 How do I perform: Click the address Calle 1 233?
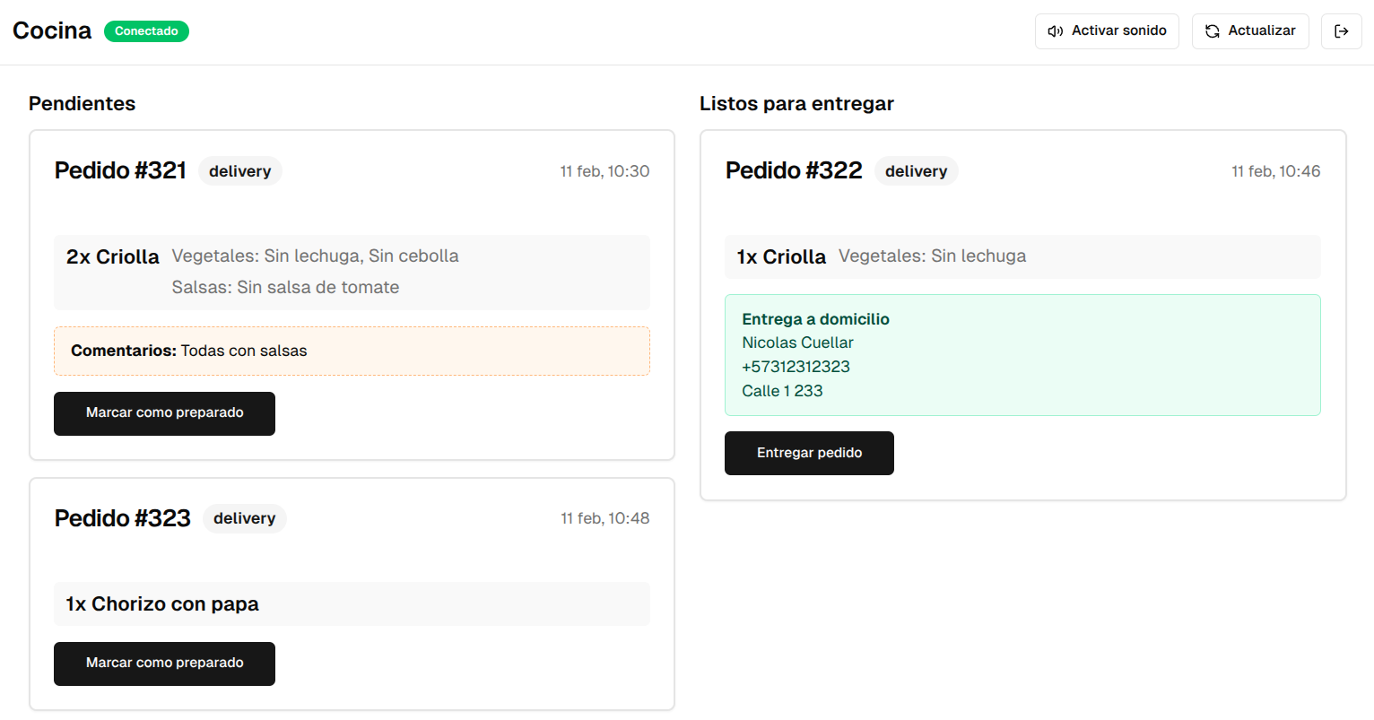(782, 391)
